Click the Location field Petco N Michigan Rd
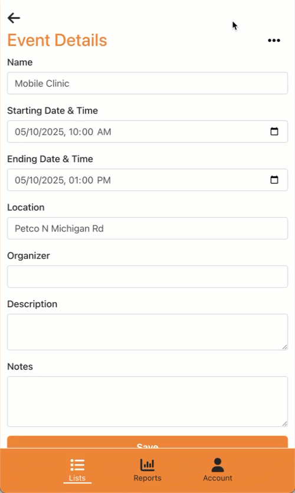 click(147, 228)
